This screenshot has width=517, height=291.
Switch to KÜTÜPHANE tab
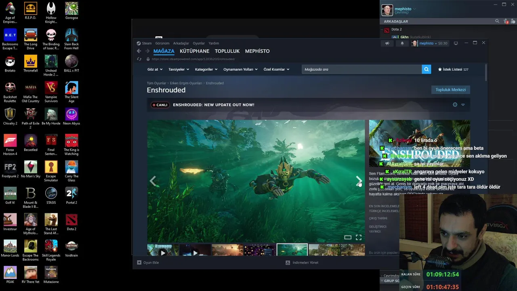pyautogui.click(x=194, y=51)
